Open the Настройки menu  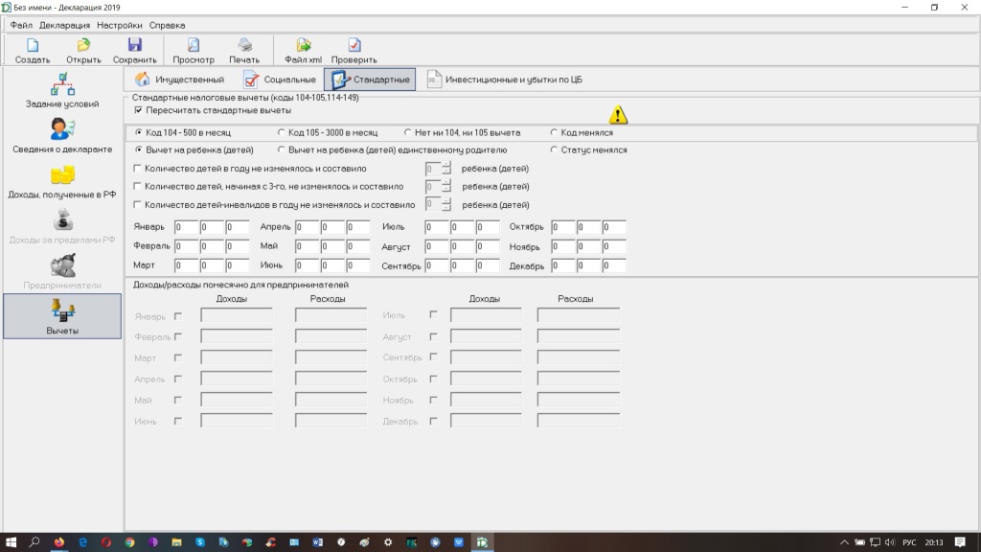tap(120, 25)
